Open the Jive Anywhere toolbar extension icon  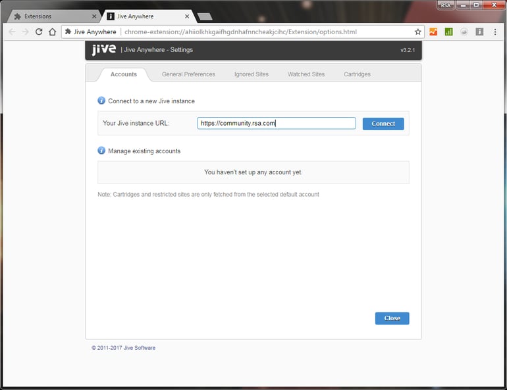(479, 32)
